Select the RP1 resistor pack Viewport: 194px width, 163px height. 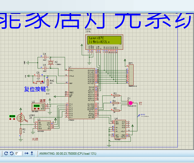point(131,75)
